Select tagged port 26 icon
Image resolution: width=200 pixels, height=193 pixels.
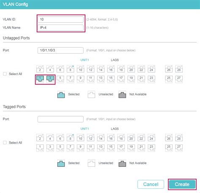(x=169, y=138)
